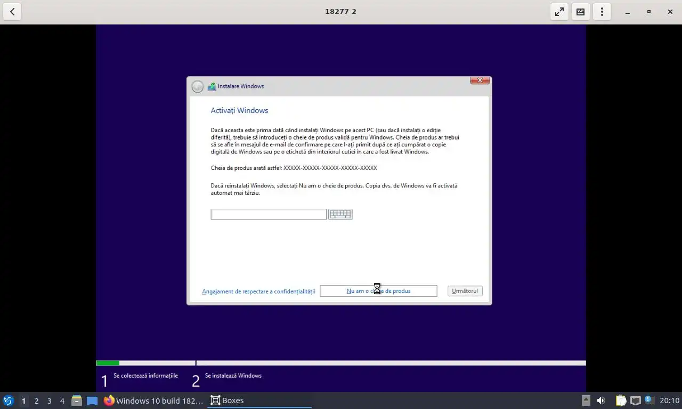
Task: Switch to workspace 2
Action: click(36, 400)
